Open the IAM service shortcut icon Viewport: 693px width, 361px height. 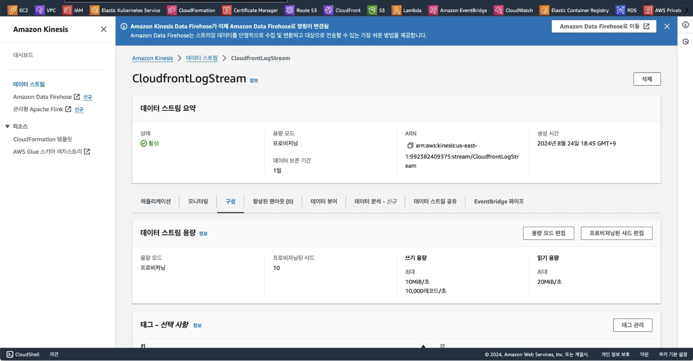pos(67,10)
